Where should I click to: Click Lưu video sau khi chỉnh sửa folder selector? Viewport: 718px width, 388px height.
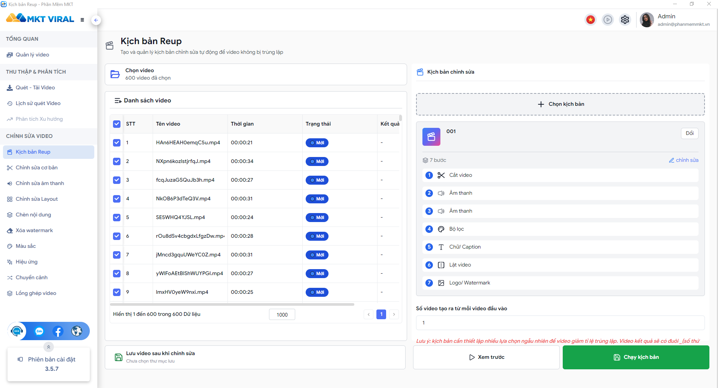click(x=255, y=357)
